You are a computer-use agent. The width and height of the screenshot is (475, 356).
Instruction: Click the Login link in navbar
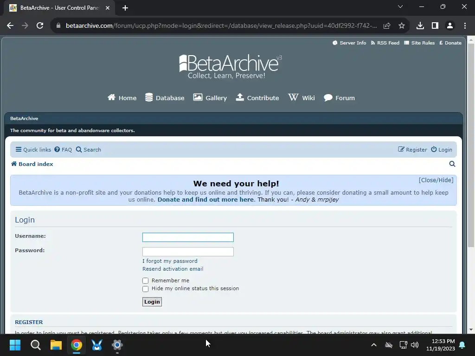point(442,150)
